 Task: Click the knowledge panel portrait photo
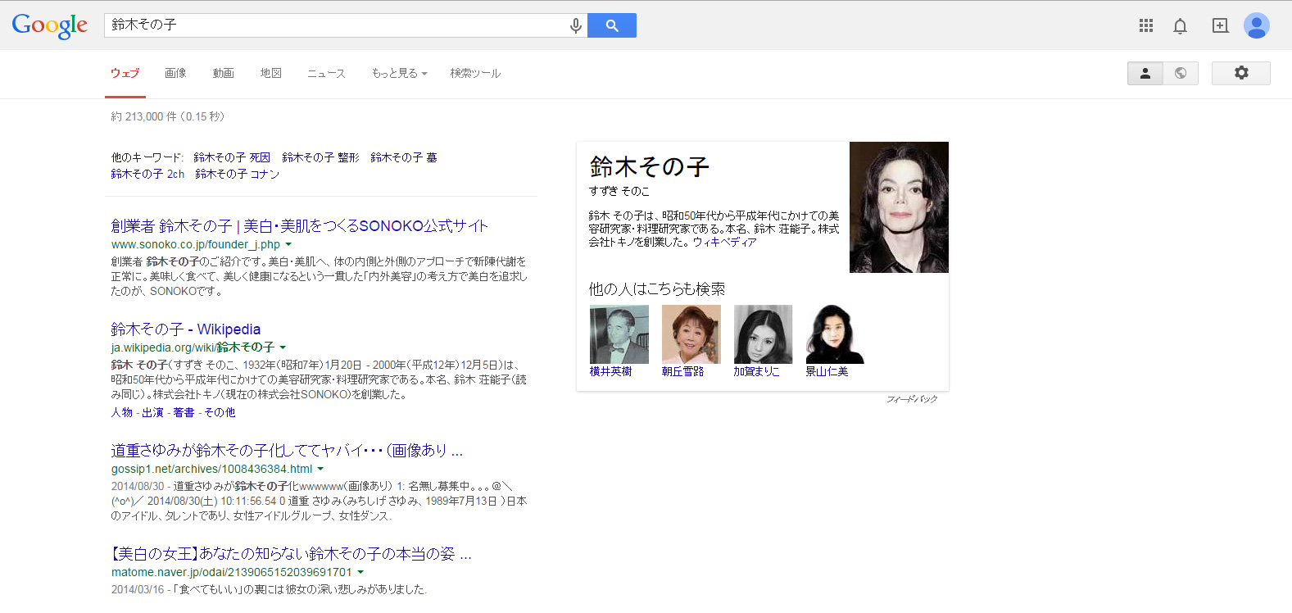pyautogui.click(x=899, y=207)
